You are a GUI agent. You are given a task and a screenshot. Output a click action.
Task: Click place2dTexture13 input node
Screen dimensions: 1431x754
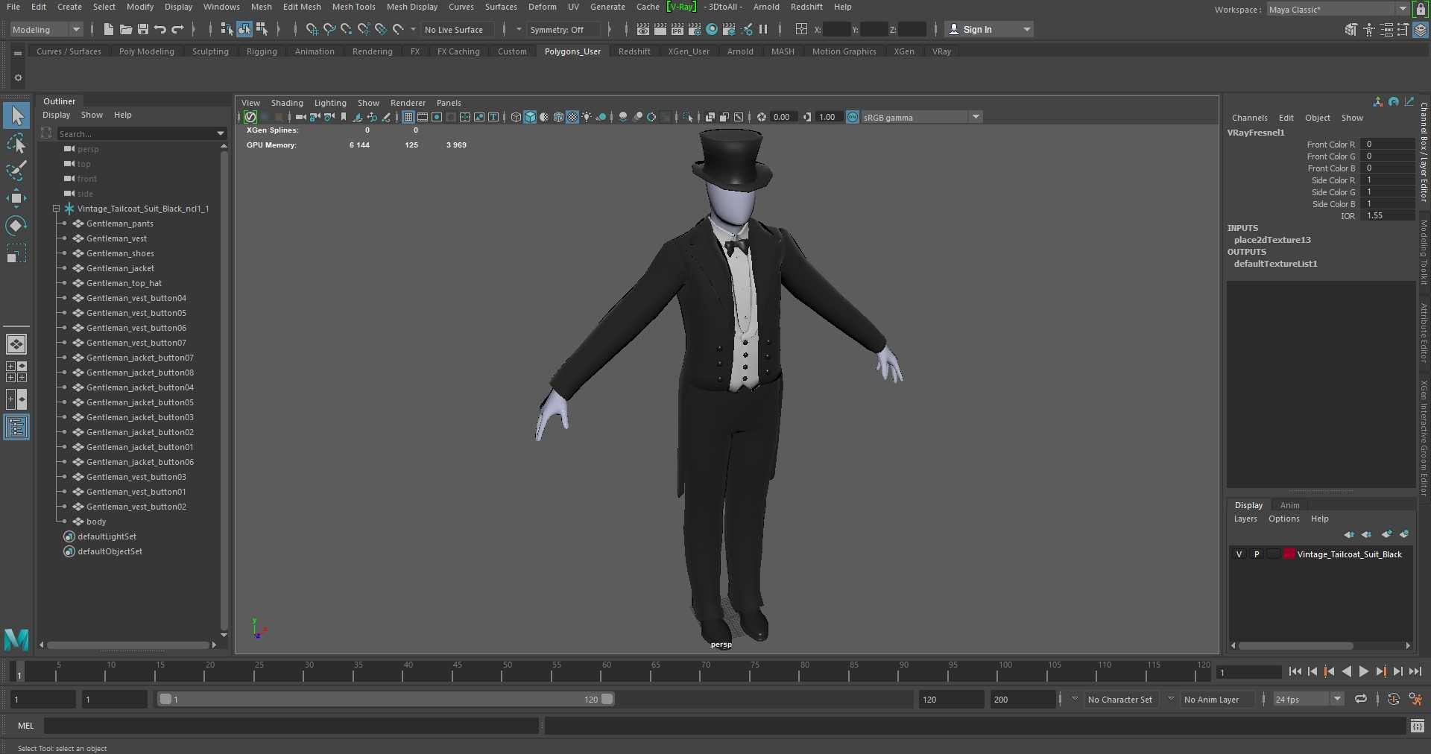[1272, 240]
